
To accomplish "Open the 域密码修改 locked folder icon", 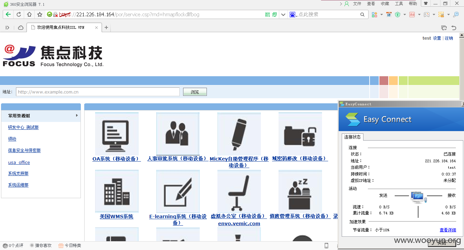I will pyautogui.click(x=300, y=134).
